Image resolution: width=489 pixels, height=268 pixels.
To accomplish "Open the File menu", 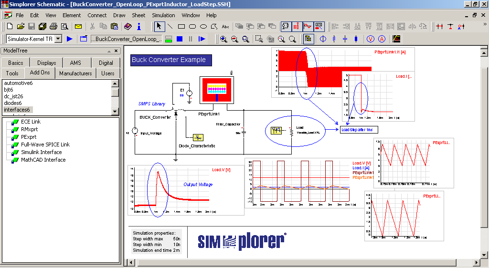I will (x=20, y=15).
